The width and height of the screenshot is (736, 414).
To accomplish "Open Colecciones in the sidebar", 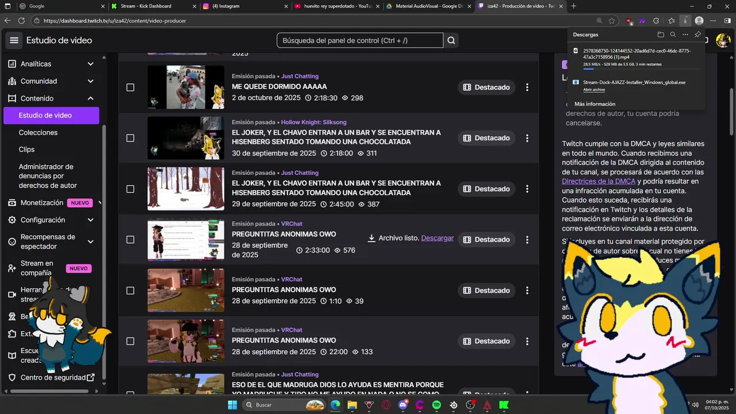I will pos(38,132).
